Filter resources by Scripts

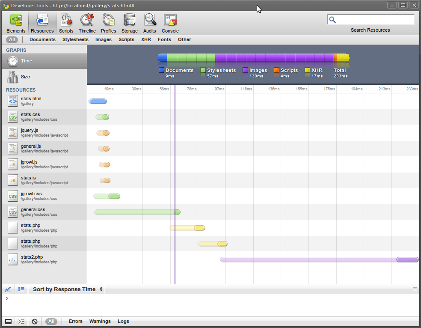pos(126,39)
